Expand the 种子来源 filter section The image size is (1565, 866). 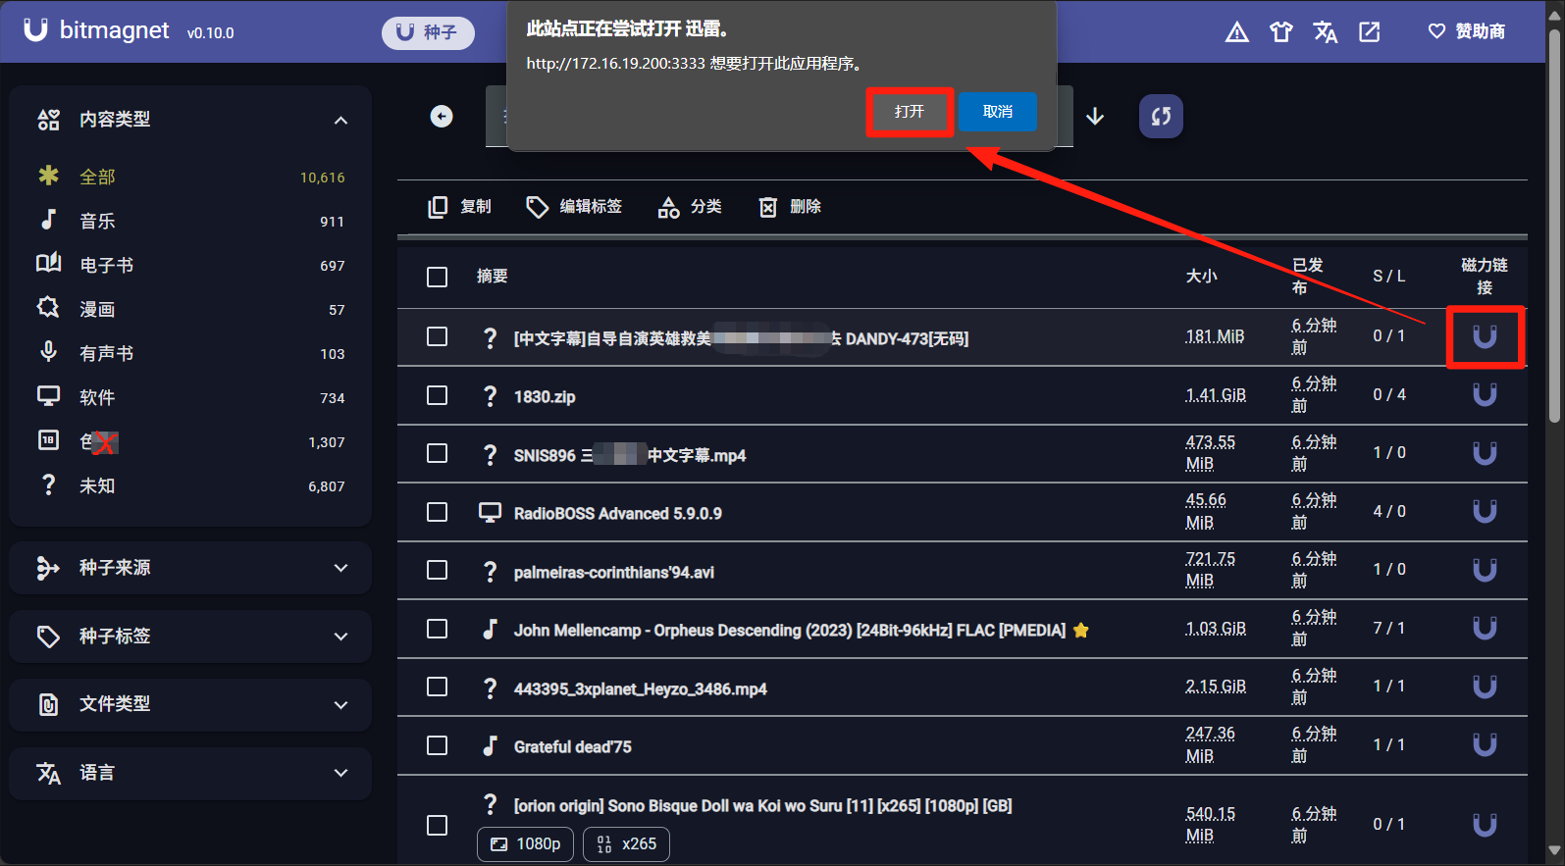pos(190,568)
